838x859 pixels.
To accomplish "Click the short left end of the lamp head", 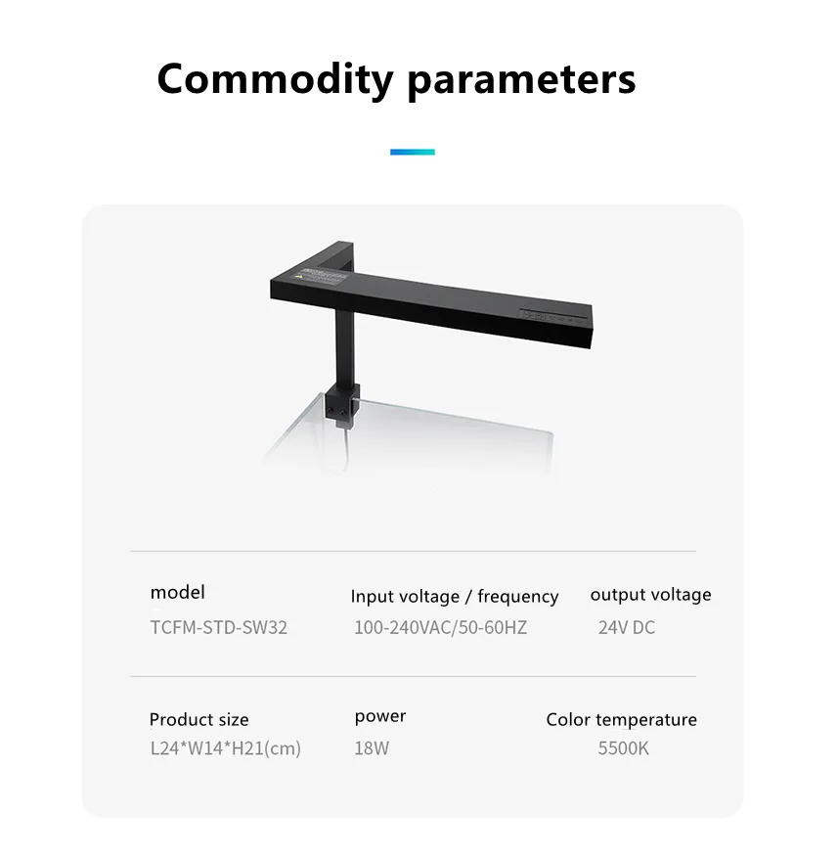I will (293, 284).
